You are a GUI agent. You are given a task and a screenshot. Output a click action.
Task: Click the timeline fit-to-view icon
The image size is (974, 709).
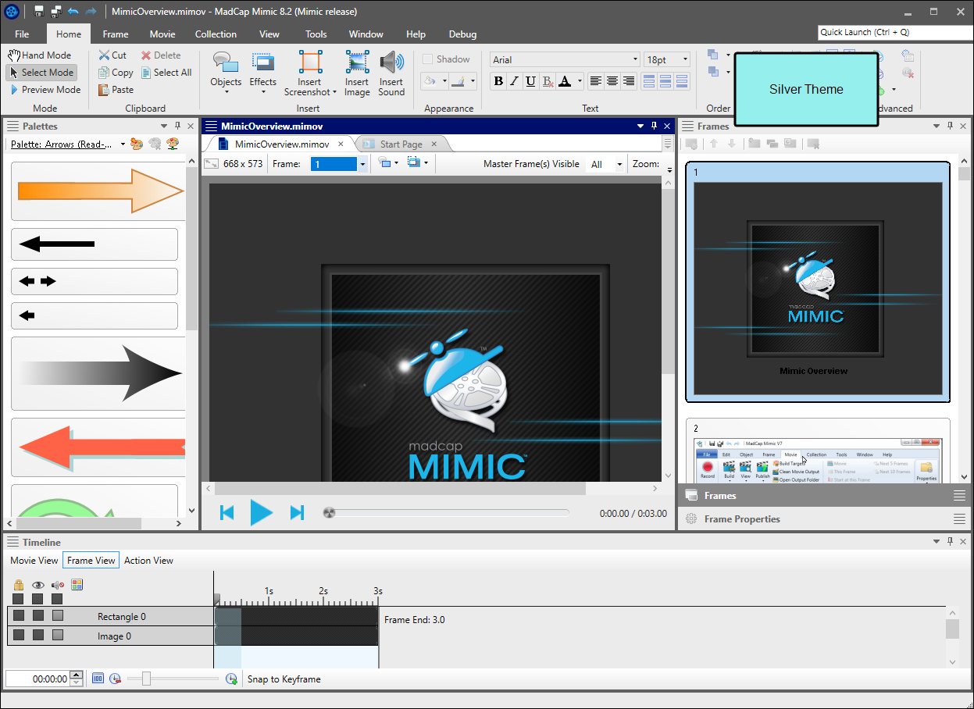click(x=98, y=679)
